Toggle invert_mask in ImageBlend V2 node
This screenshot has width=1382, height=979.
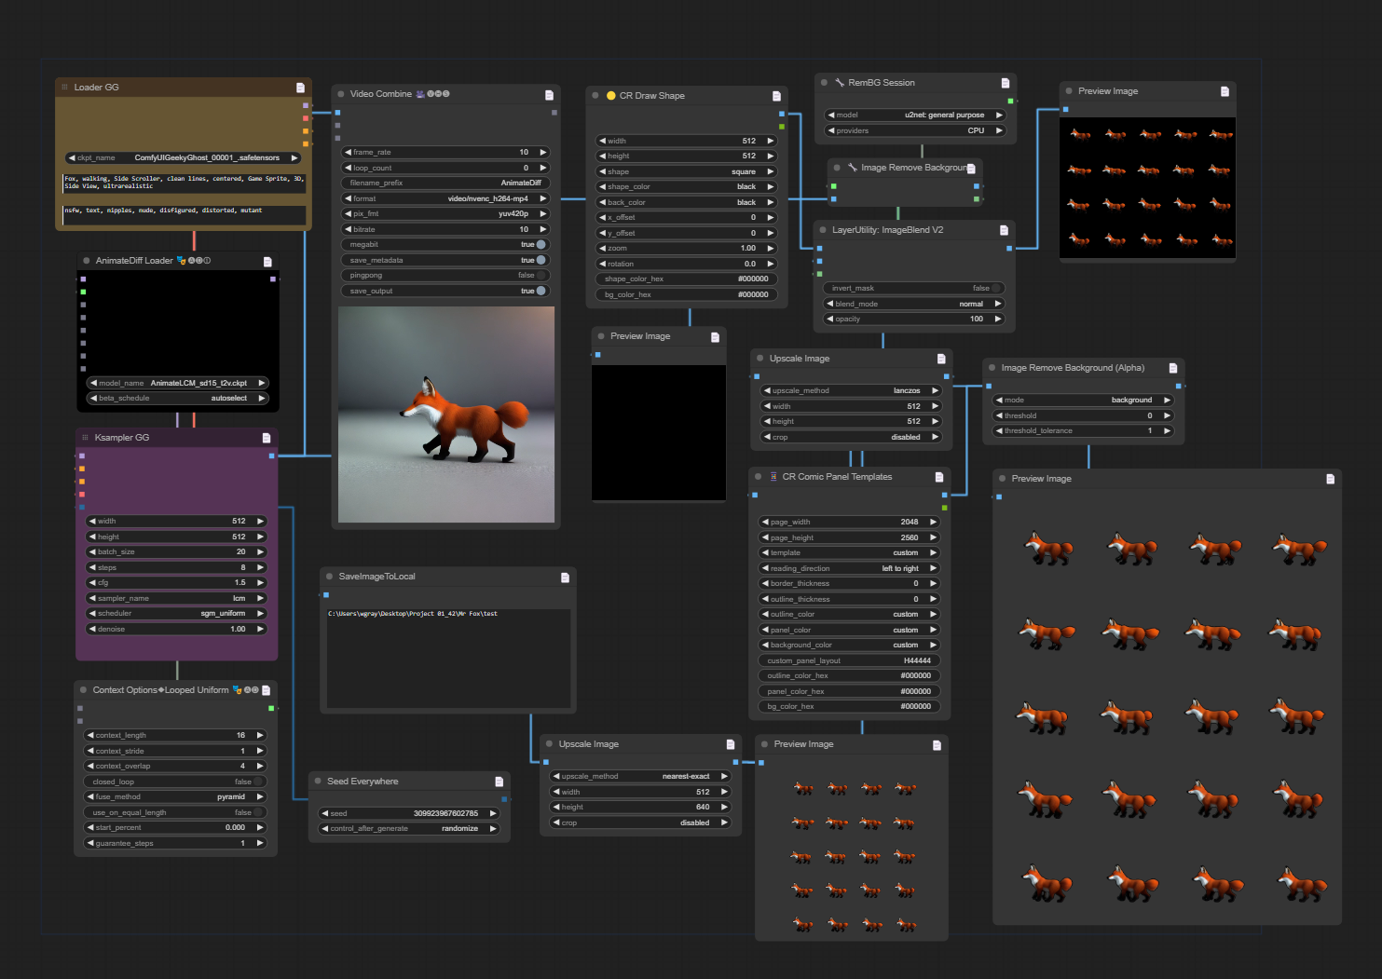995,289
